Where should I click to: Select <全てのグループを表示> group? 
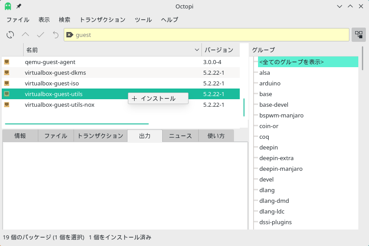[308, 62]
